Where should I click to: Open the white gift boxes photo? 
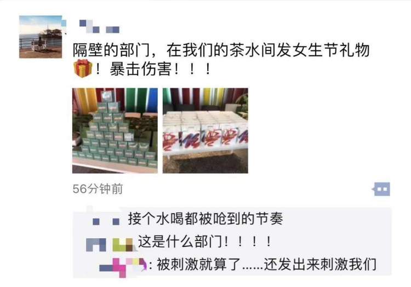point(206,131)
